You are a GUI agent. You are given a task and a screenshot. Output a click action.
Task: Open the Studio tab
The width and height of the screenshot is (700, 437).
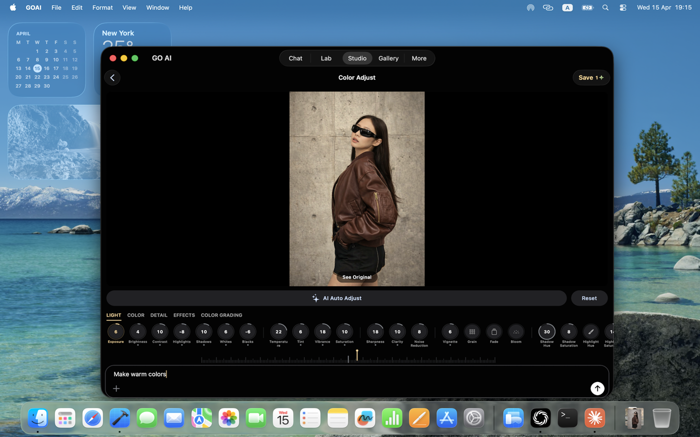[357, 58]
